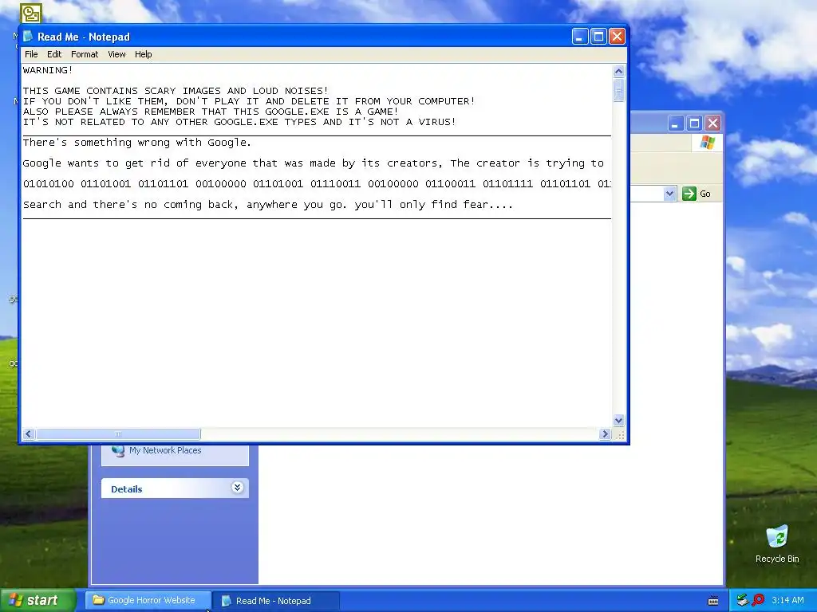Click the WARNING! line in Notepad
817x612 pixels.
tap(48, 70)
